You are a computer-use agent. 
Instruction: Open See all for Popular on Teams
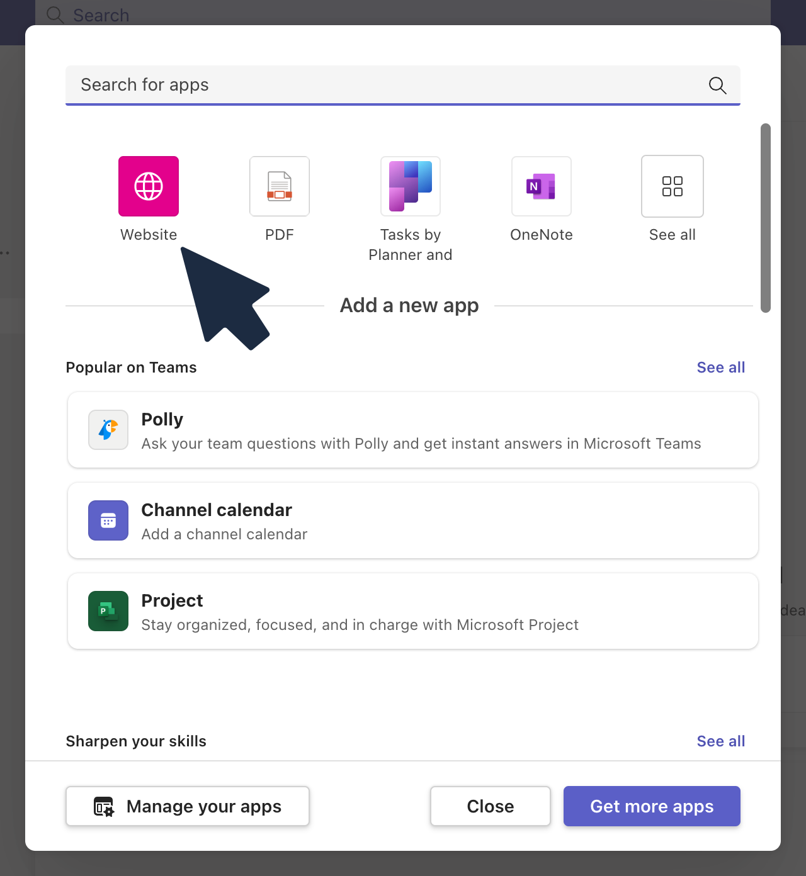coord(720,368)
